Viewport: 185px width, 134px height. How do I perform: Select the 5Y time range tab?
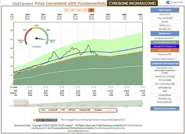tap(73, 10)
